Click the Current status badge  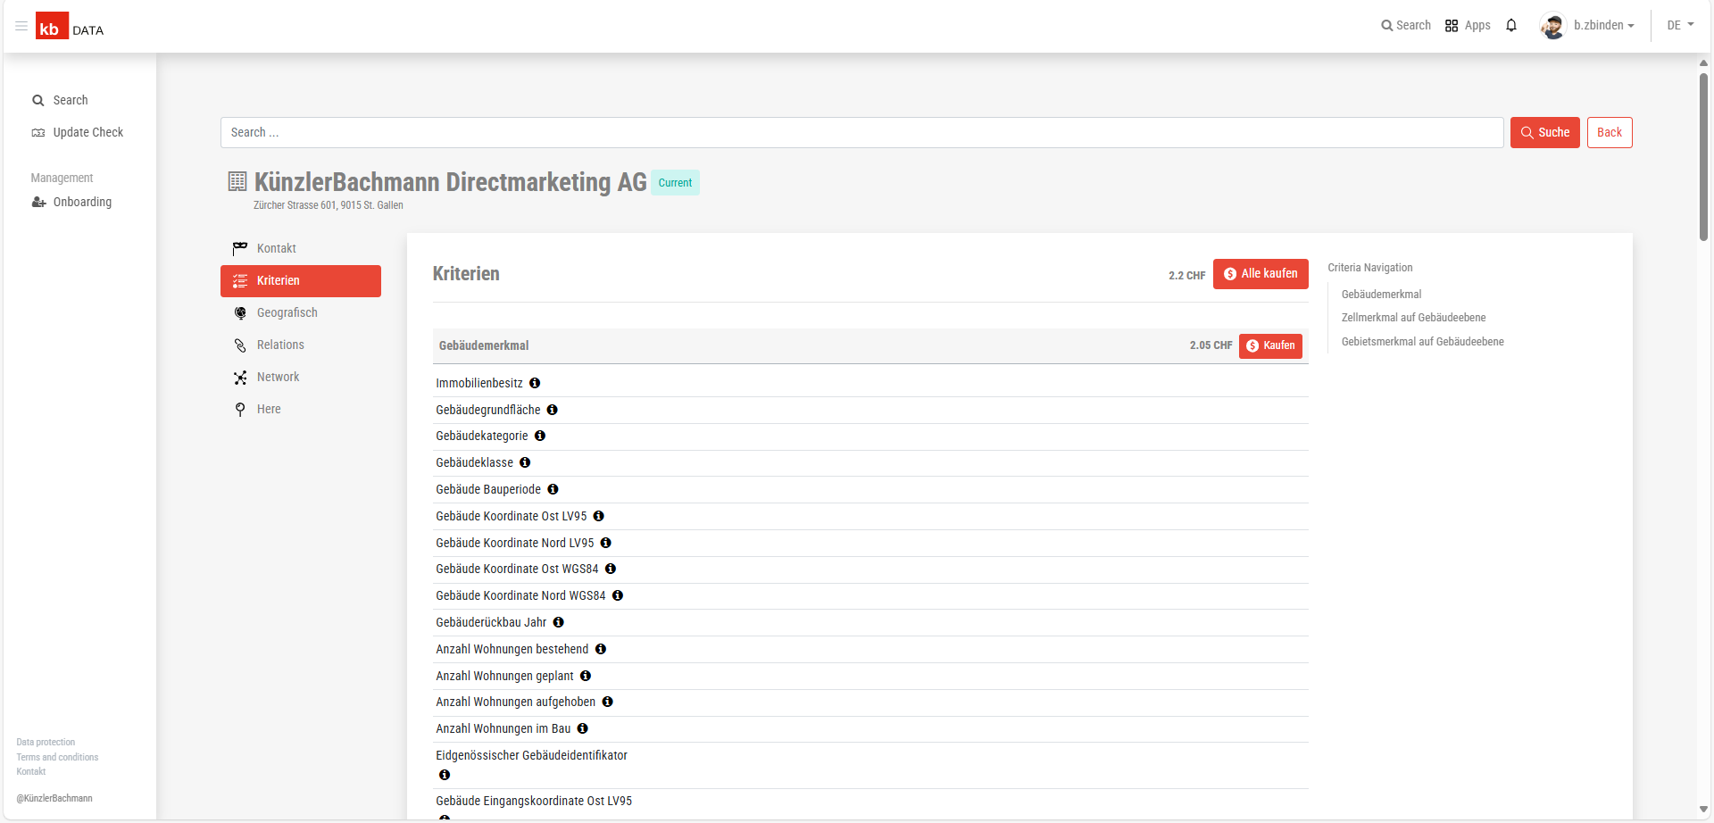point(675,183)
